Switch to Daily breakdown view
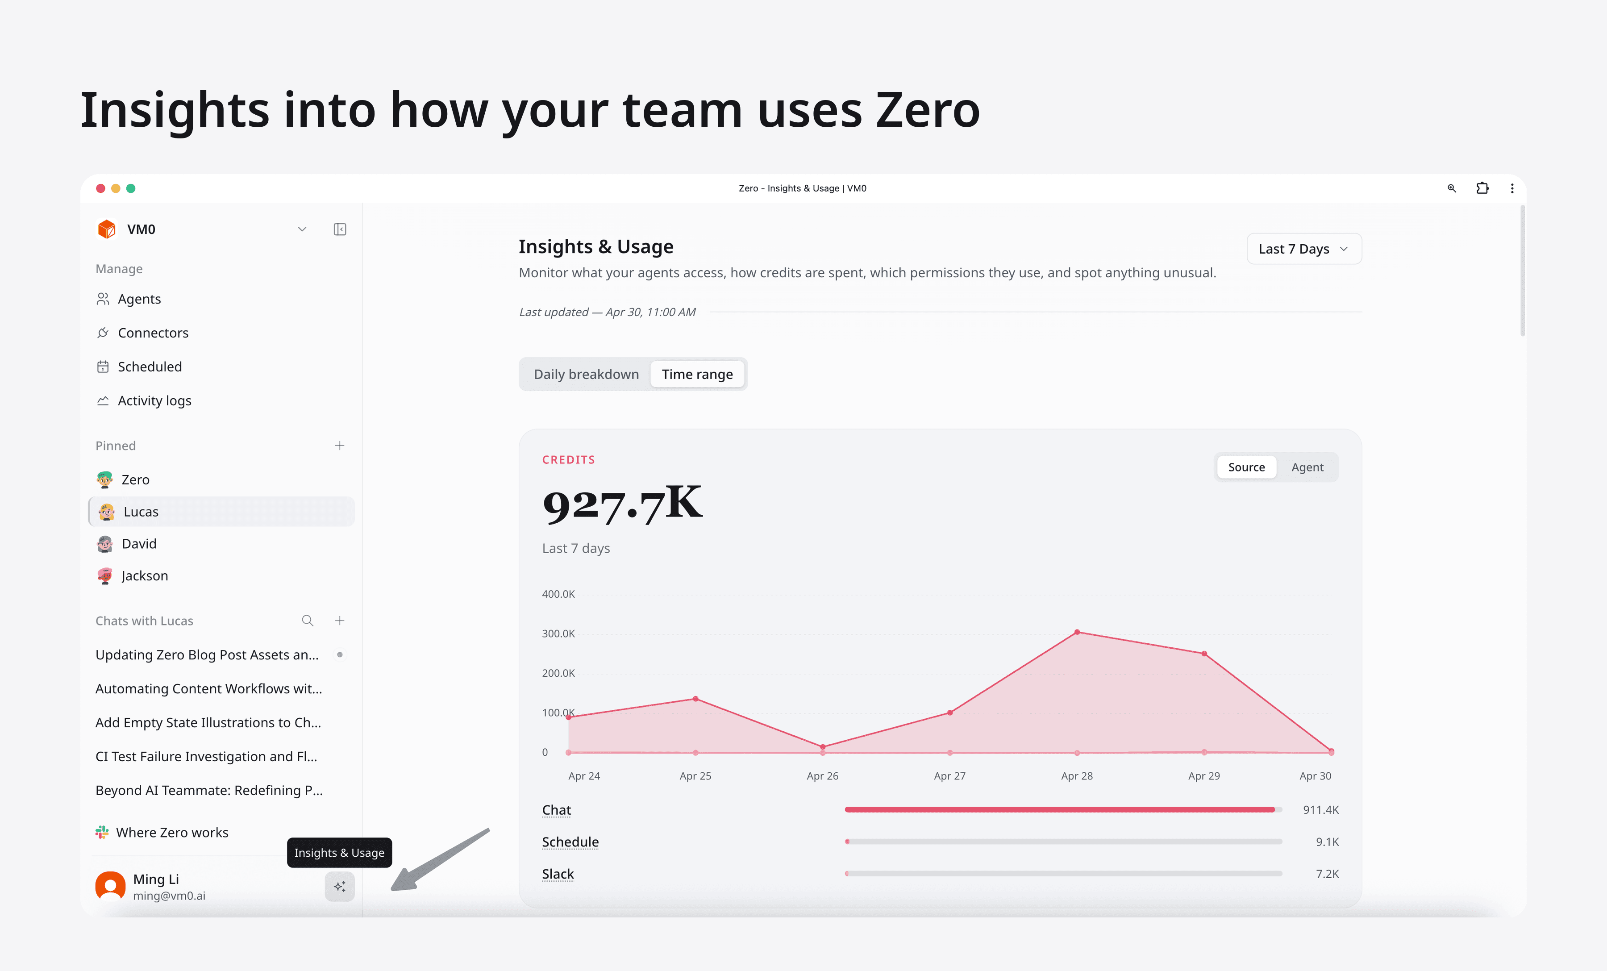1607x971 pixels. pyautogui.click(x=586, y=374)
